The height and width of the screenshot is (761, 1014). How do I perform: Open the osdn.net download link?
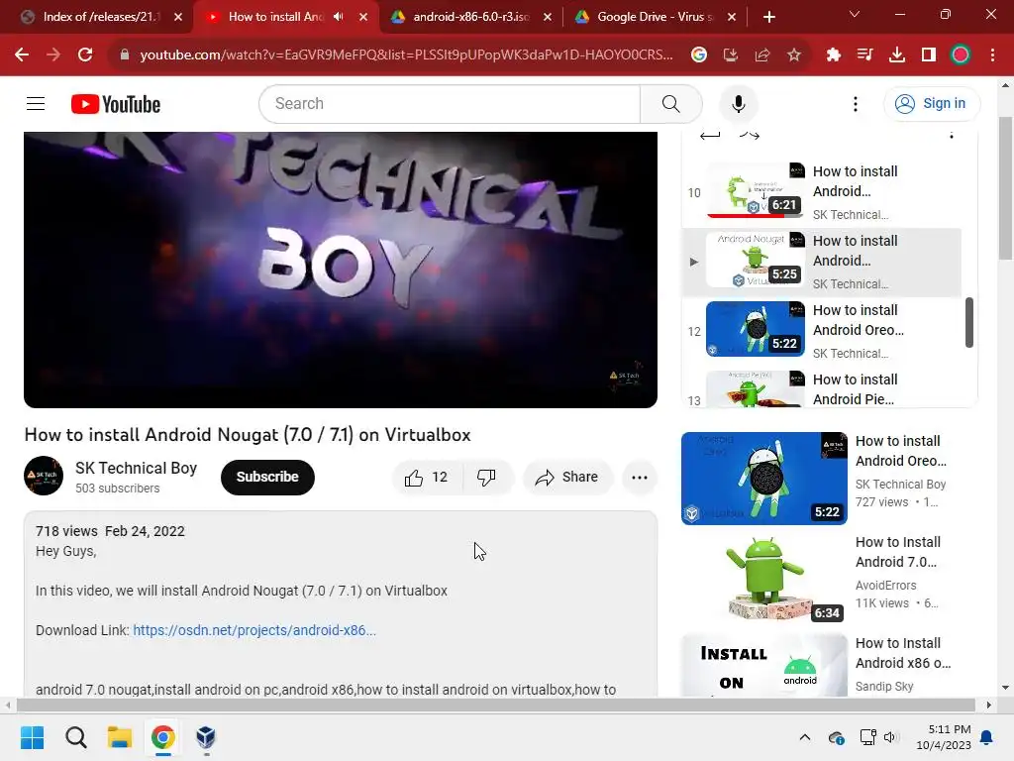(254, 630)
